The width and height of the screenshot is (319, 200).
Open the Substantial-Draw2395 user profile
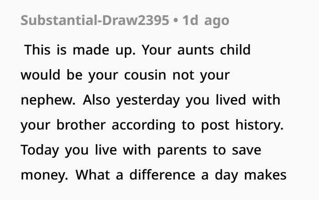point(95,21)
